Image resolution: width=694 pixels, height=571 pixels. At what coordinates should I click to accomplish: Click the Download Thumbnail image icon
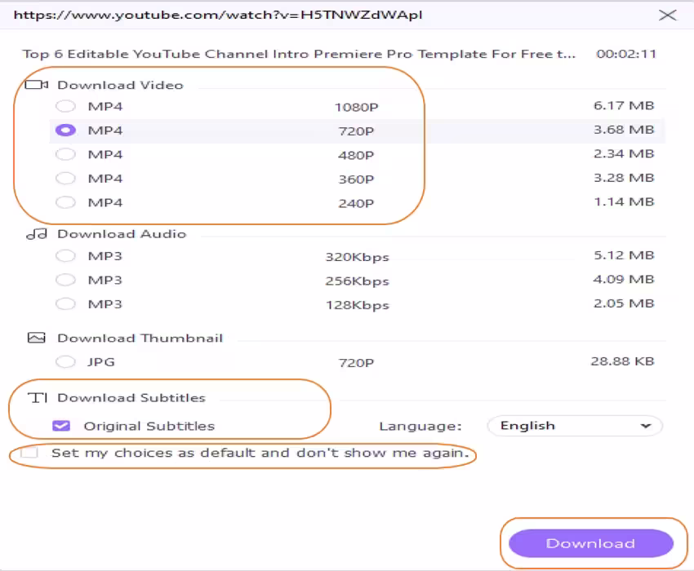tap(37, 338)
